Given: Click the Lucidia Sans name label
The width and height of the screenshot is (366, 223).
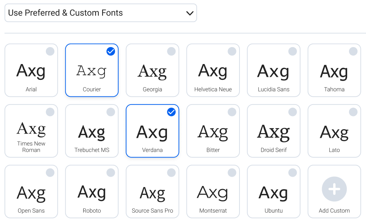Looking at the screenshot, I should pyautogui.click(x=273, y=89).
